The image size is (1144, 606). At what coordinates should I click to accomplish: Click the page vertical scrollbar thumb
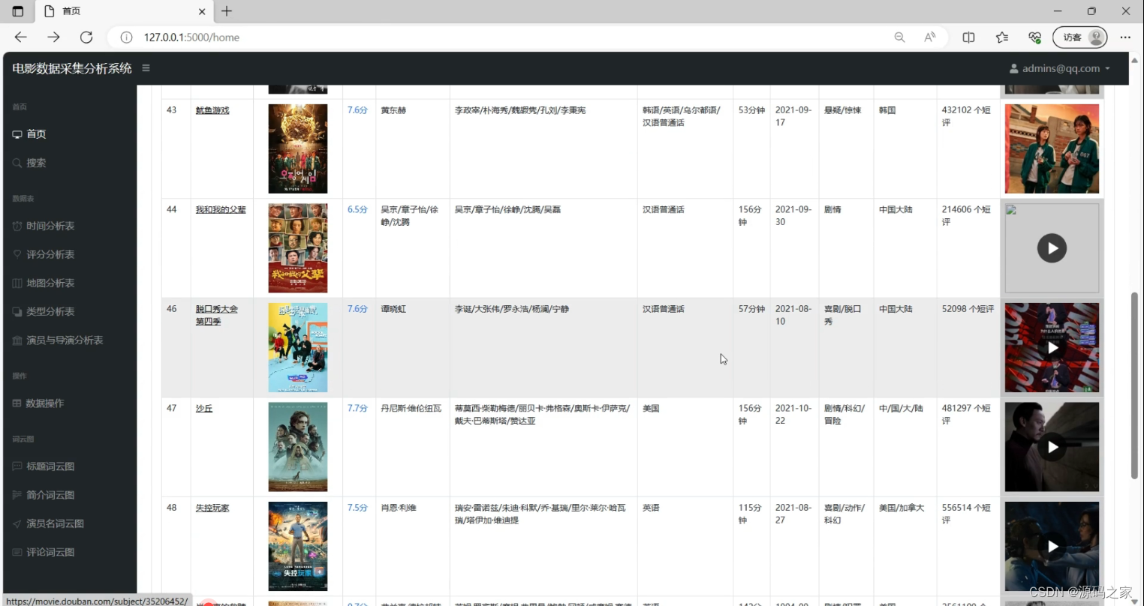[1134, 384]
